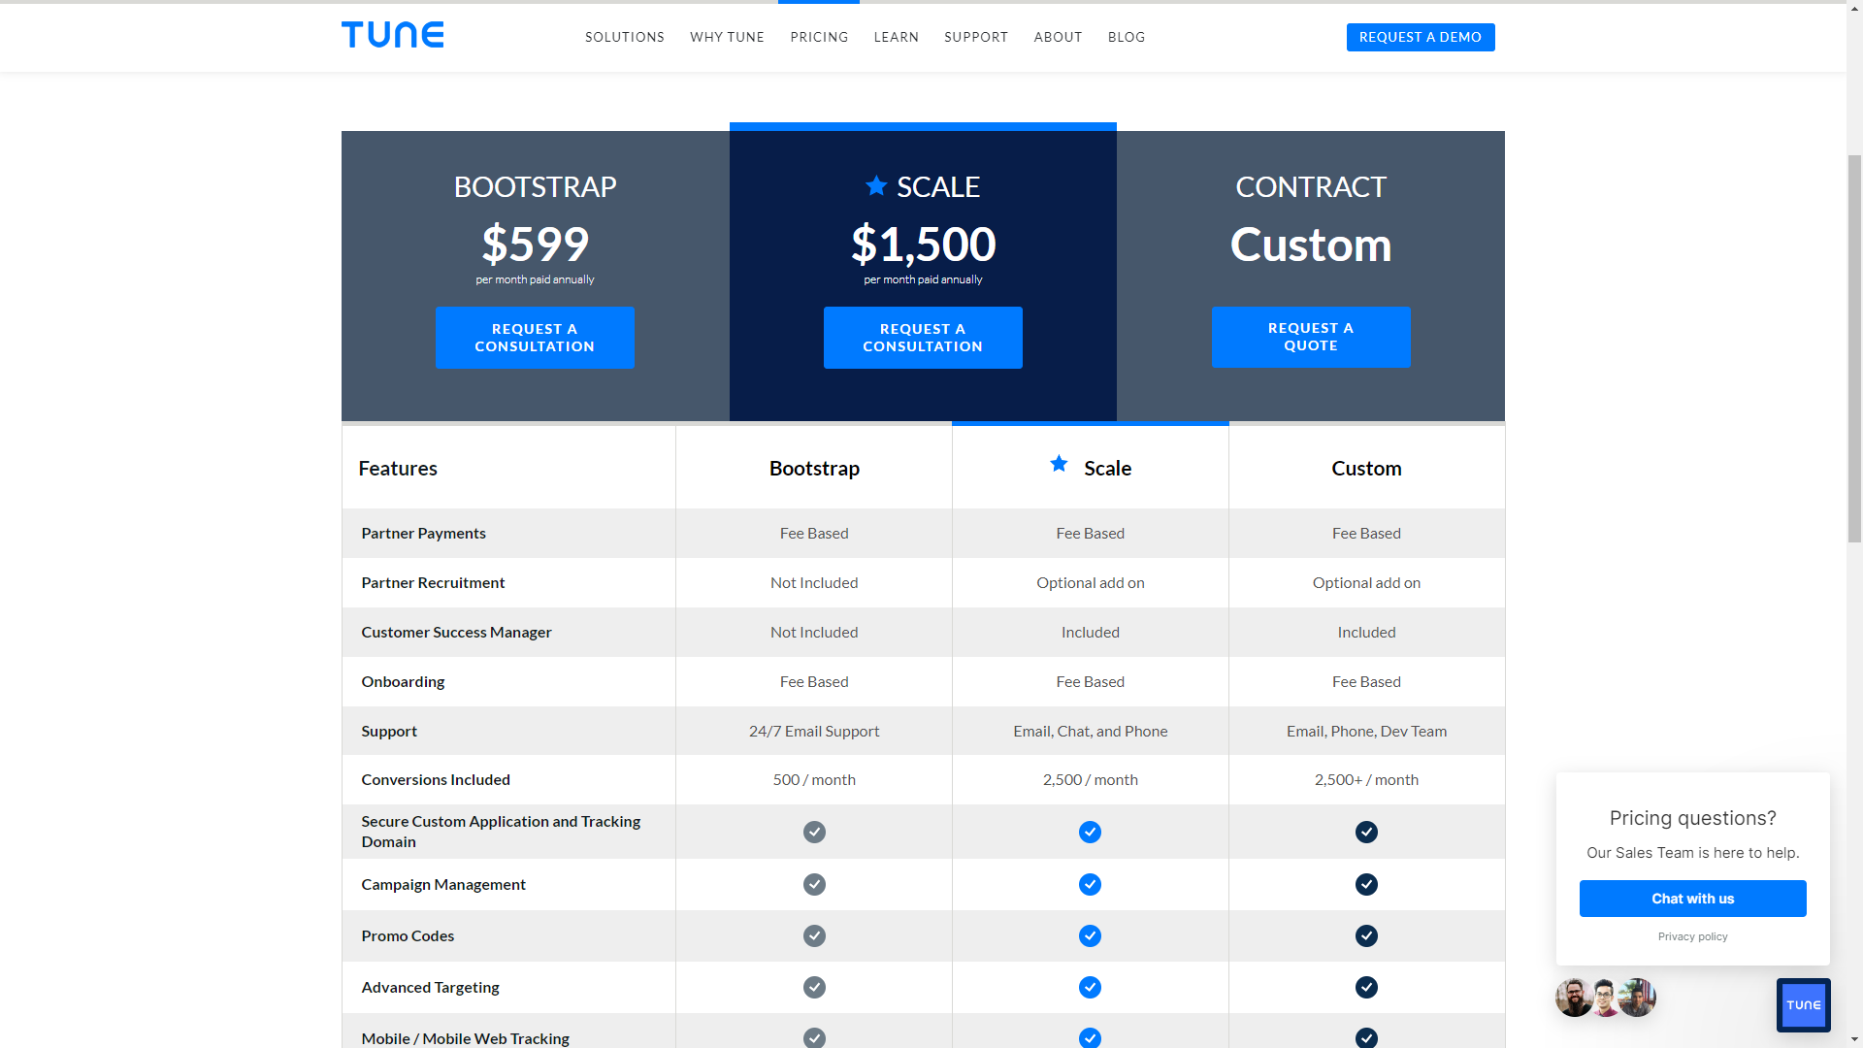Click Scale check icon for Secure Custom Application row
Image resolution: width=1863 pixels, height=1048 pixels.
point(1090,832)
